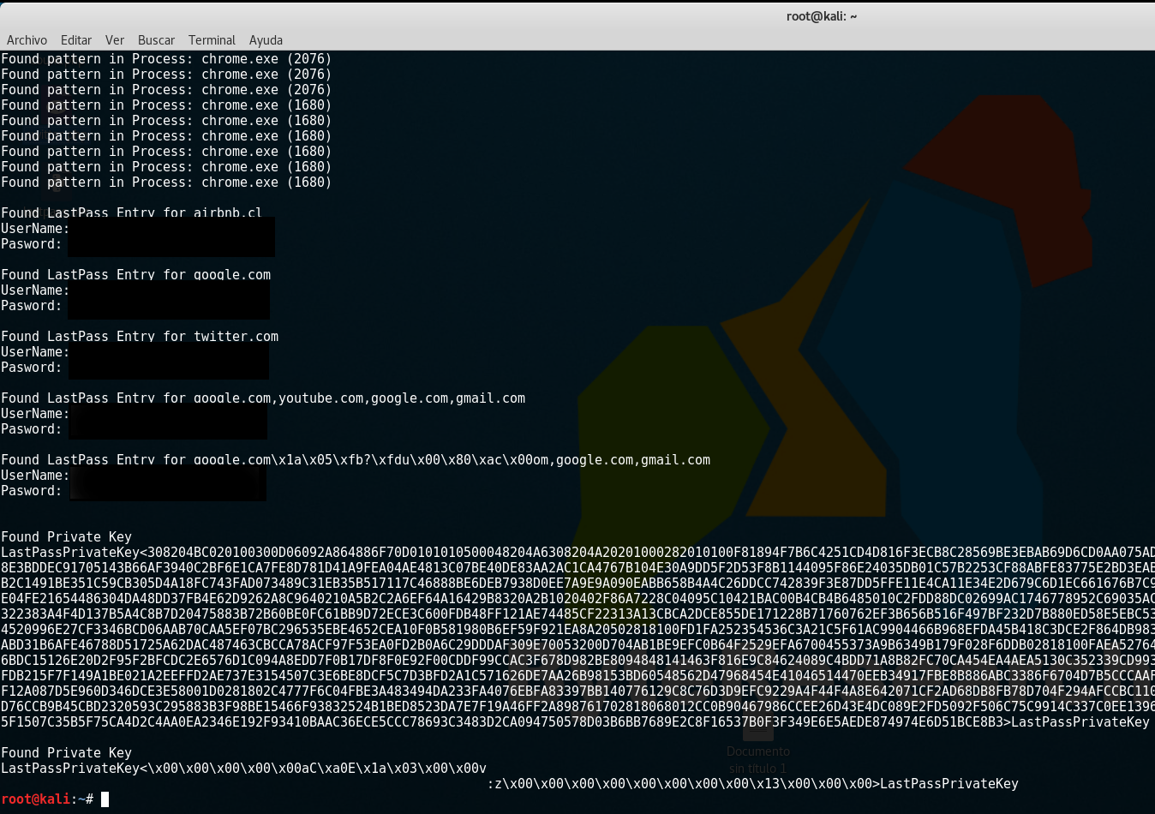Click the root@kali shell prompt
Viewport: 1155px width, 814px height.
coord(47,799)
